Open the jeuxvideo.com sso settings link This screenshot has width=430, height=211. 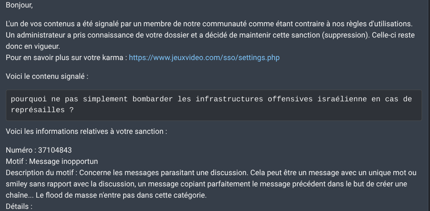click(204, 58)
